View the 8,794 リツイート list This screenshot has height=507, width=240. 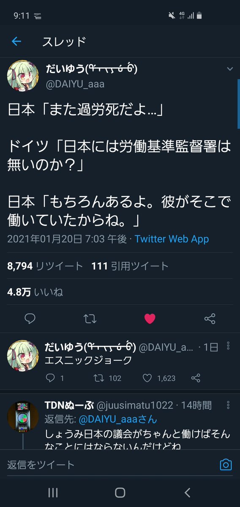pos(45,266)
